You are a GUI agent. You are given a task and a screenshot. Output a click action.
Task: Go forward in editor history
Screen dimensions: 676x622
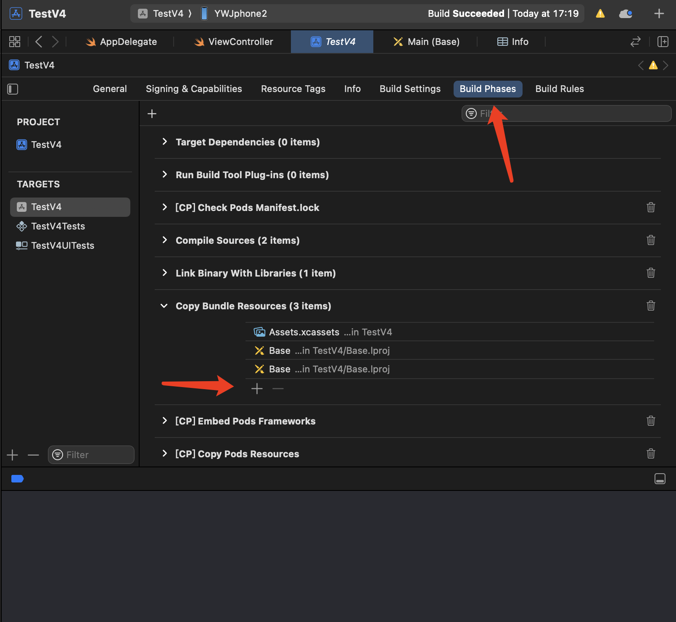point(55,42)
